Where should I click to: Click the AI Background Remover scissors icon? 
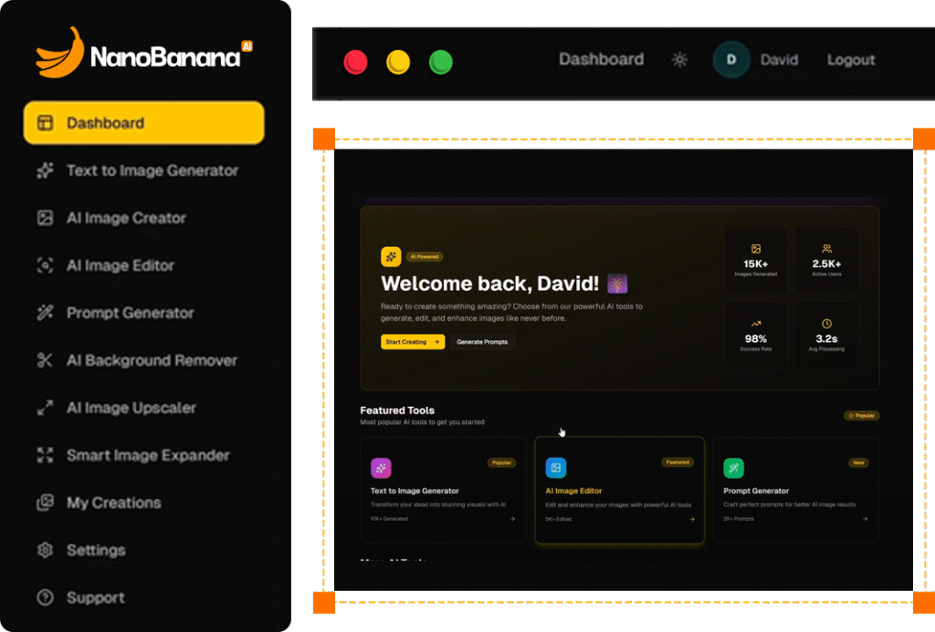[45, 360]
